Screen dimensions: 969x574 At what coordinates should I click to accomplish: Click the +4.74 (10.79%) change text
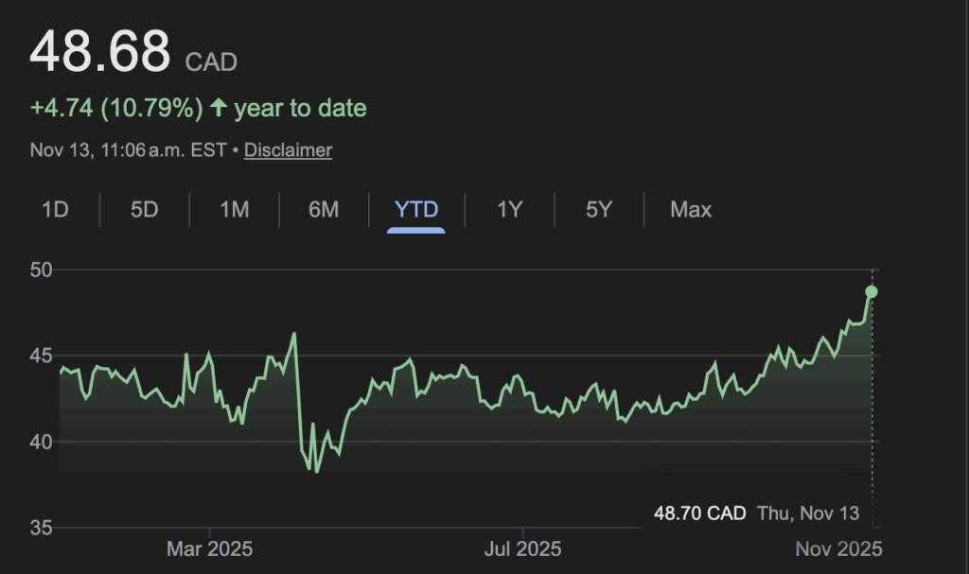[x=116, y=108]
